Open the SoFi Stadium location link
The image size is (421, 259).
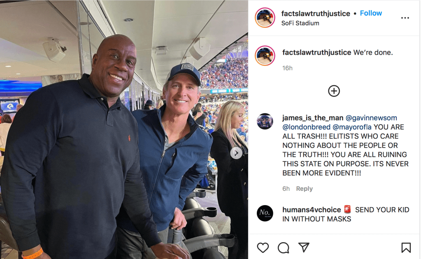click(300, 23)
